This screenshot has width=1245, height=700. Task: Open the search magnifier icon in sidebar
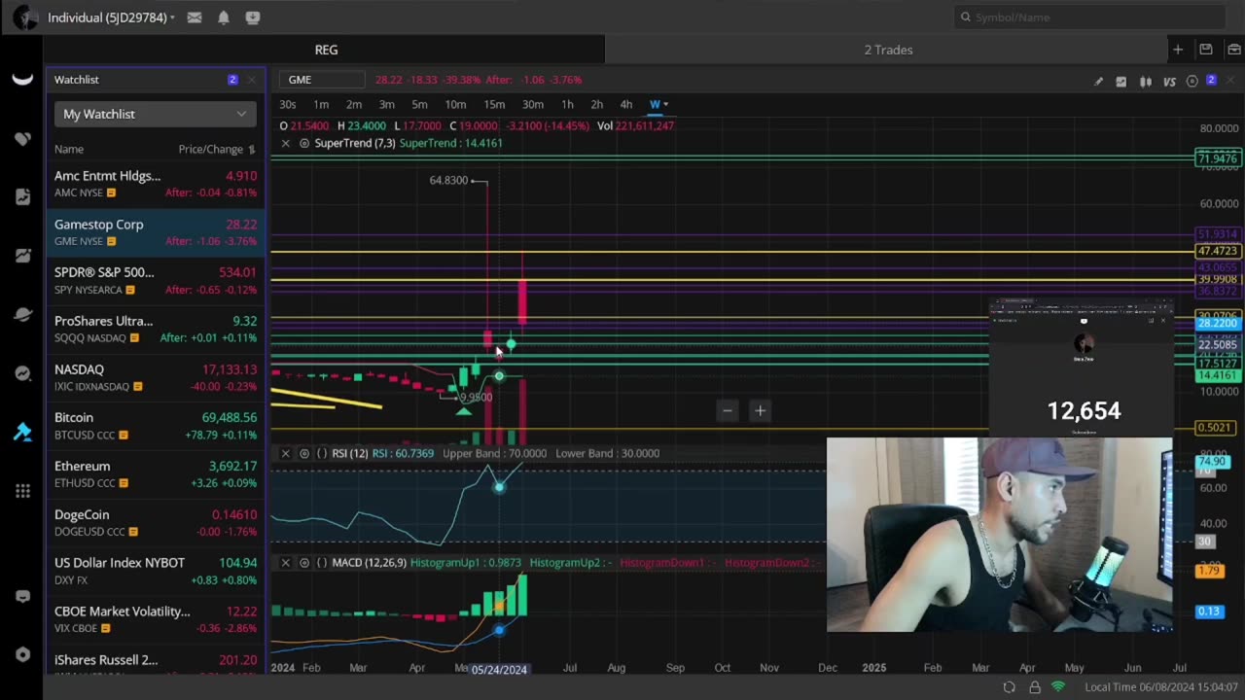point(22,373)
